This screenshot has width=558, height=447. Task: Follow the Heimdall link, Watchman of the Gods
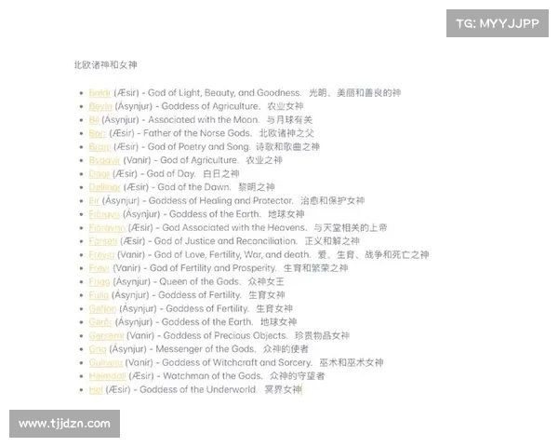point(108,376)
